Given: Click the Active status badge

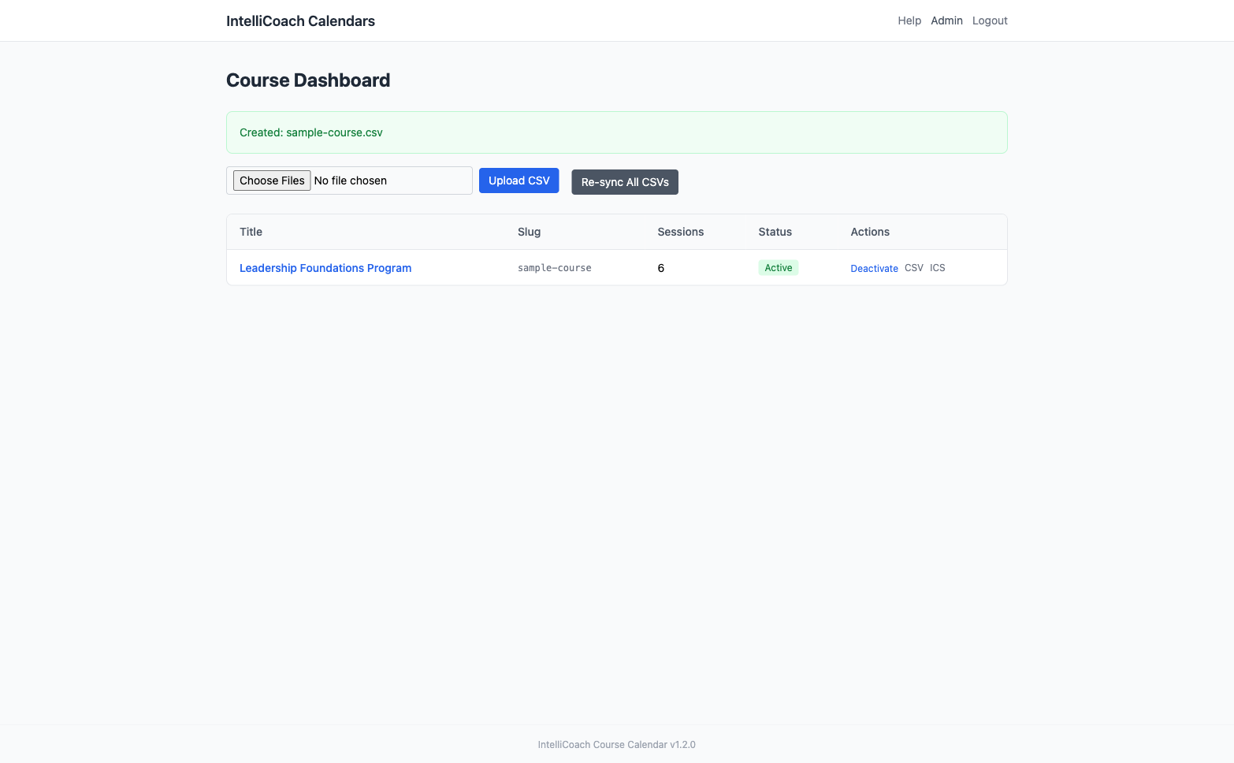Looking at the screenshot, I should [778, 267].
